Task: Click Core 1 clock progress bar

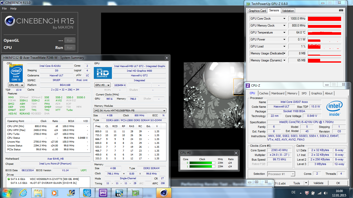Action: coord(202,167)
